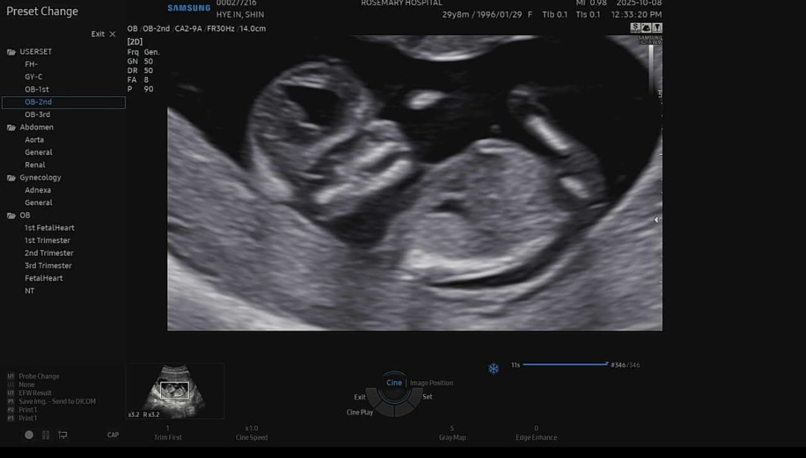Click the network connection status icon
Screen dimensions: 806x458
point(63,435)
